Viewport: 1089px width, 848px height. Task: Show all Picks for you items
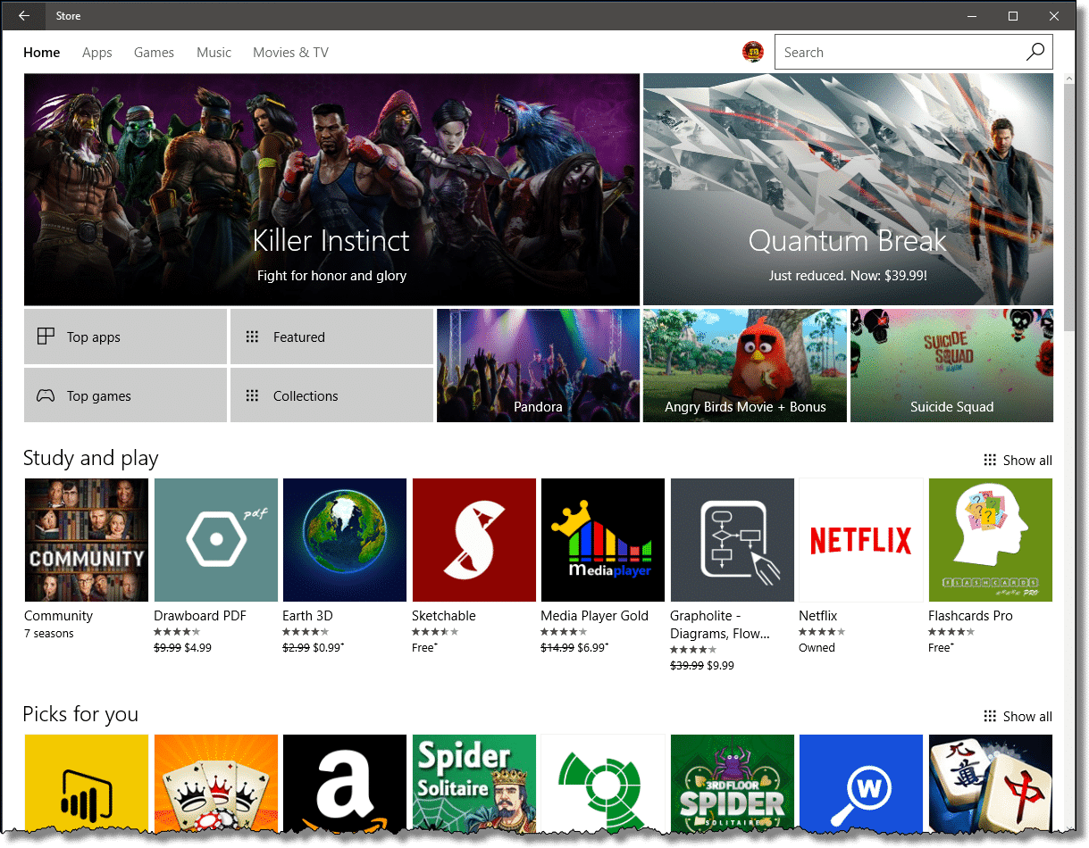[1018, 717]
